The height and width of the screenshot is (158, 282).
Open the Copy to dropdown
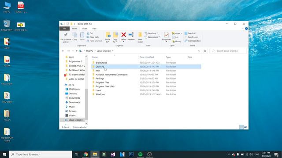point(115,37)
